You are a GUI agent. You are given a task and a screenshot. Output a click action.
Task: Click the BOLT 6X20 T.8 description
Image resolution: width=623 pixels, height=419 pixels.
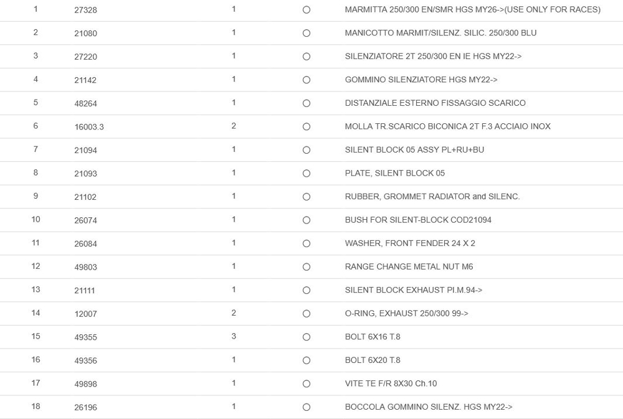tap(373, 360)
